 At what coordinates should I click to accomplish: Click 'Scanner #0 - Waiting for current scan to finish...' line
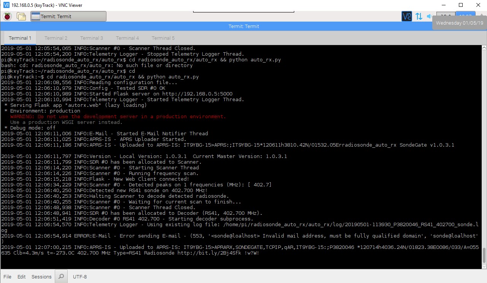(121, 202)
